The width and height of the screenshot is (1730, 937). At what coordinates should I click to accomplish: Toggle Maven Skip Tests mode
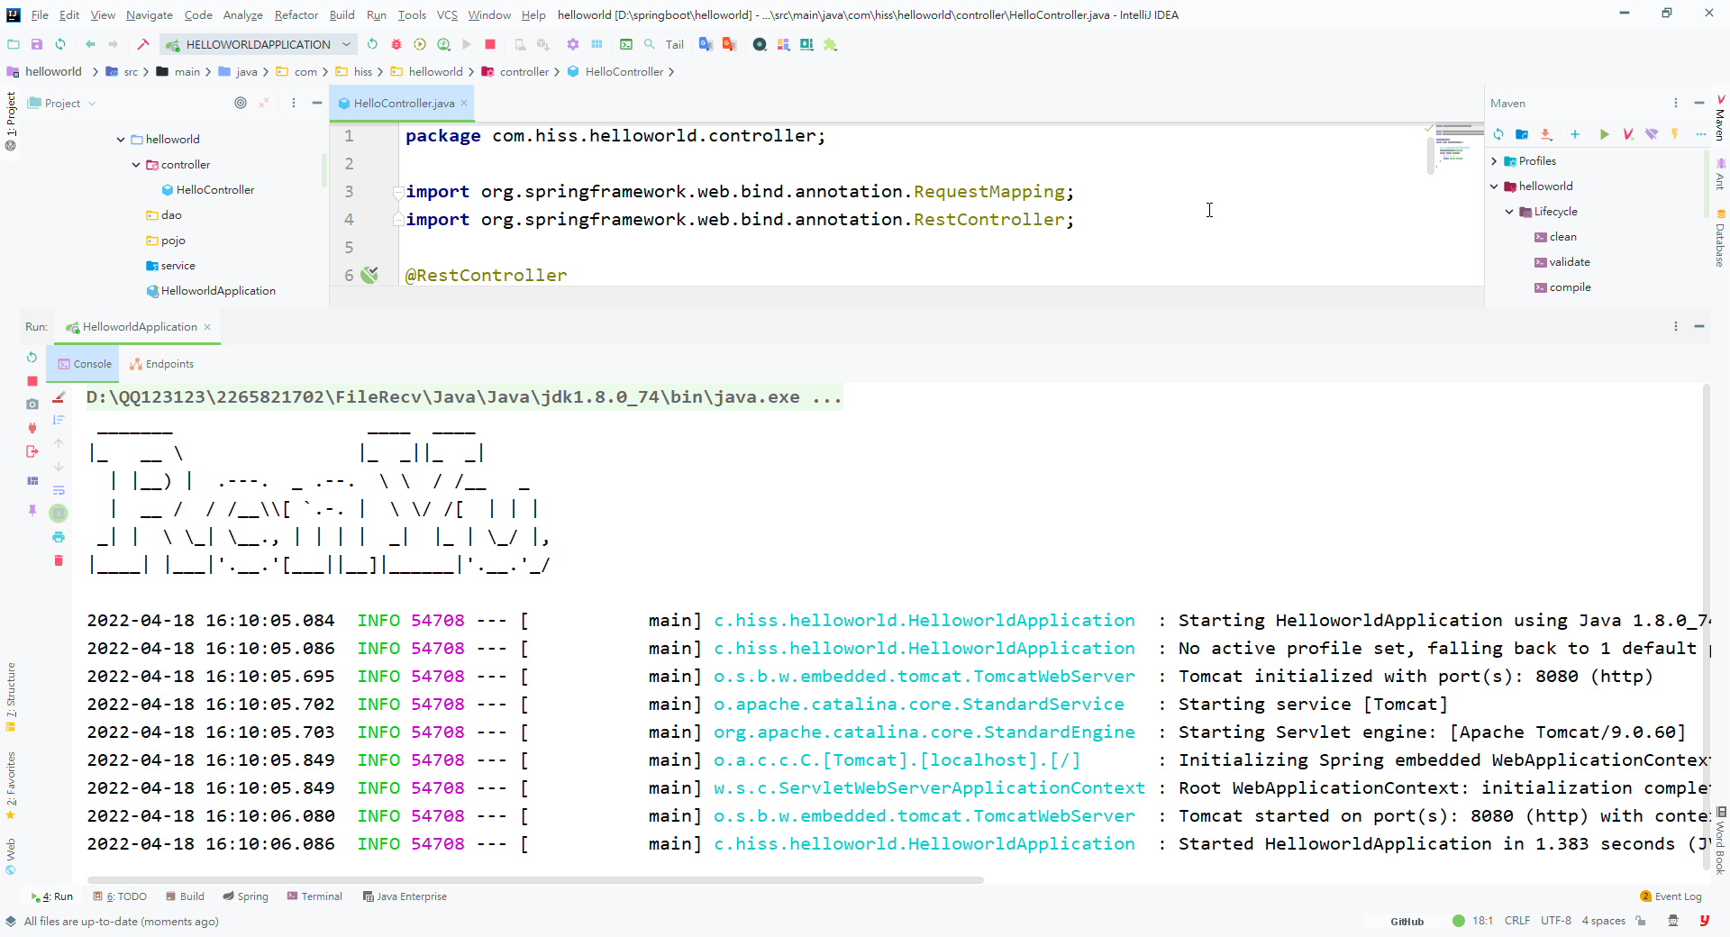coord(1675,134)
